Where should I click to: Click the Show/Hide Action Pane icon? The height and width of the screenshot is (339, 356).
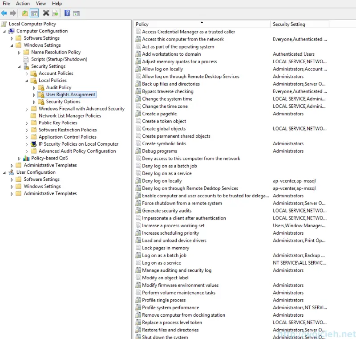tap(77, 13)
